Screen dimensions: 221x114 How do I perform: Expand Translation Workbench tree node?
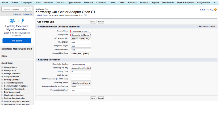tap(2, 89)
